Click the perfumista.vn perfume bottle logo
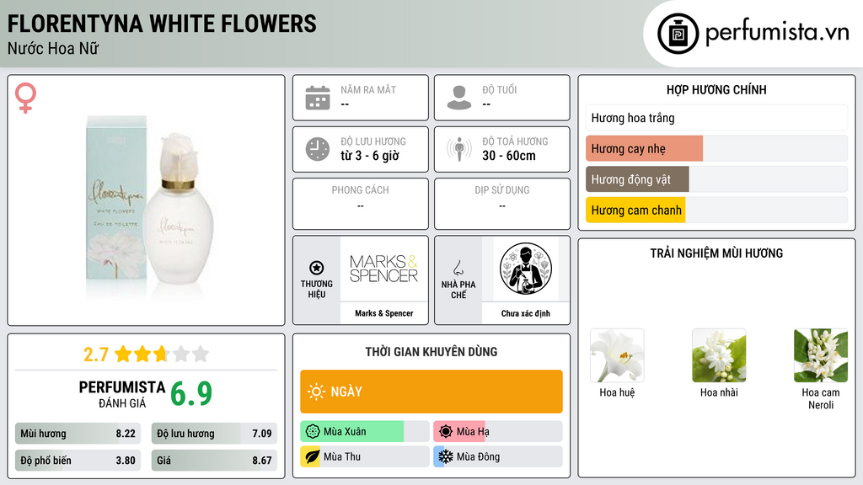The width and height of the screenshot is (863, 485). [x=678, y=34]
